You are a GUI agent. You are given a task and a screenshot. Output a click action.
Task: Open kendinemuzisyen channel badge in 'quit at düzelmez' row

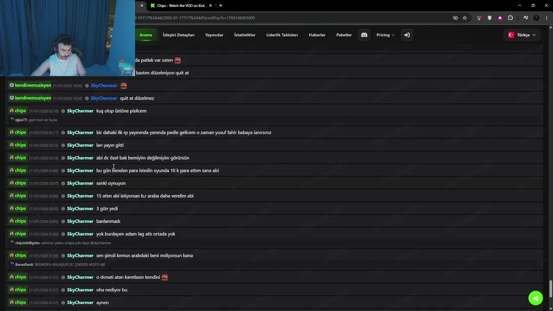30,98
